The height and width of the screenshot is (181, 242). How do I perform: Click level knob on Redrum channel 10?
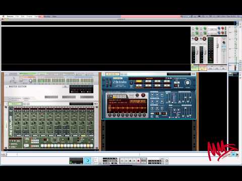click(89, 120)
